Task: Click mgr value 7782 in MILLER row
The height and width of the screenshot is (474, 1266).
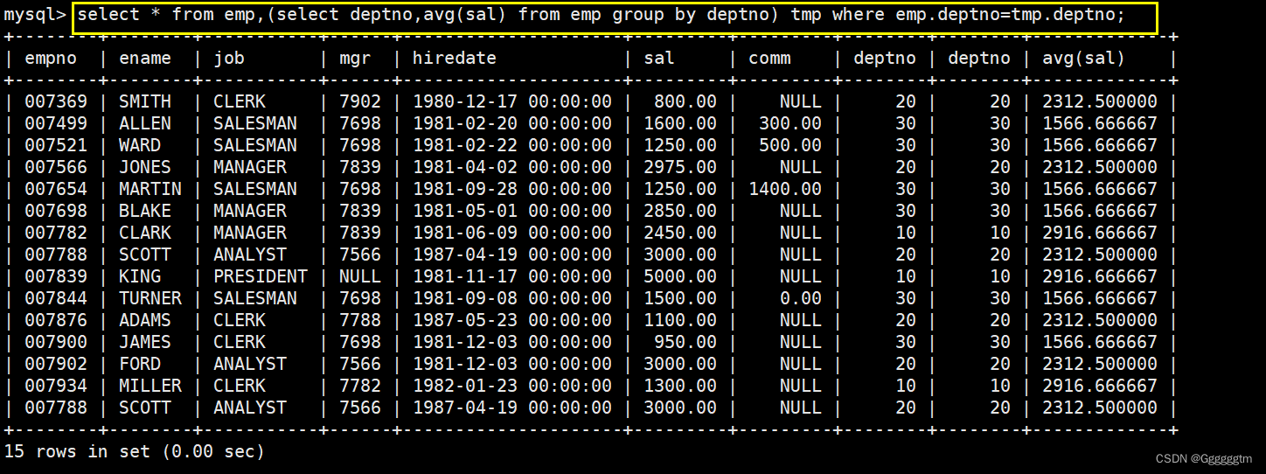Action: pos(360,386)
